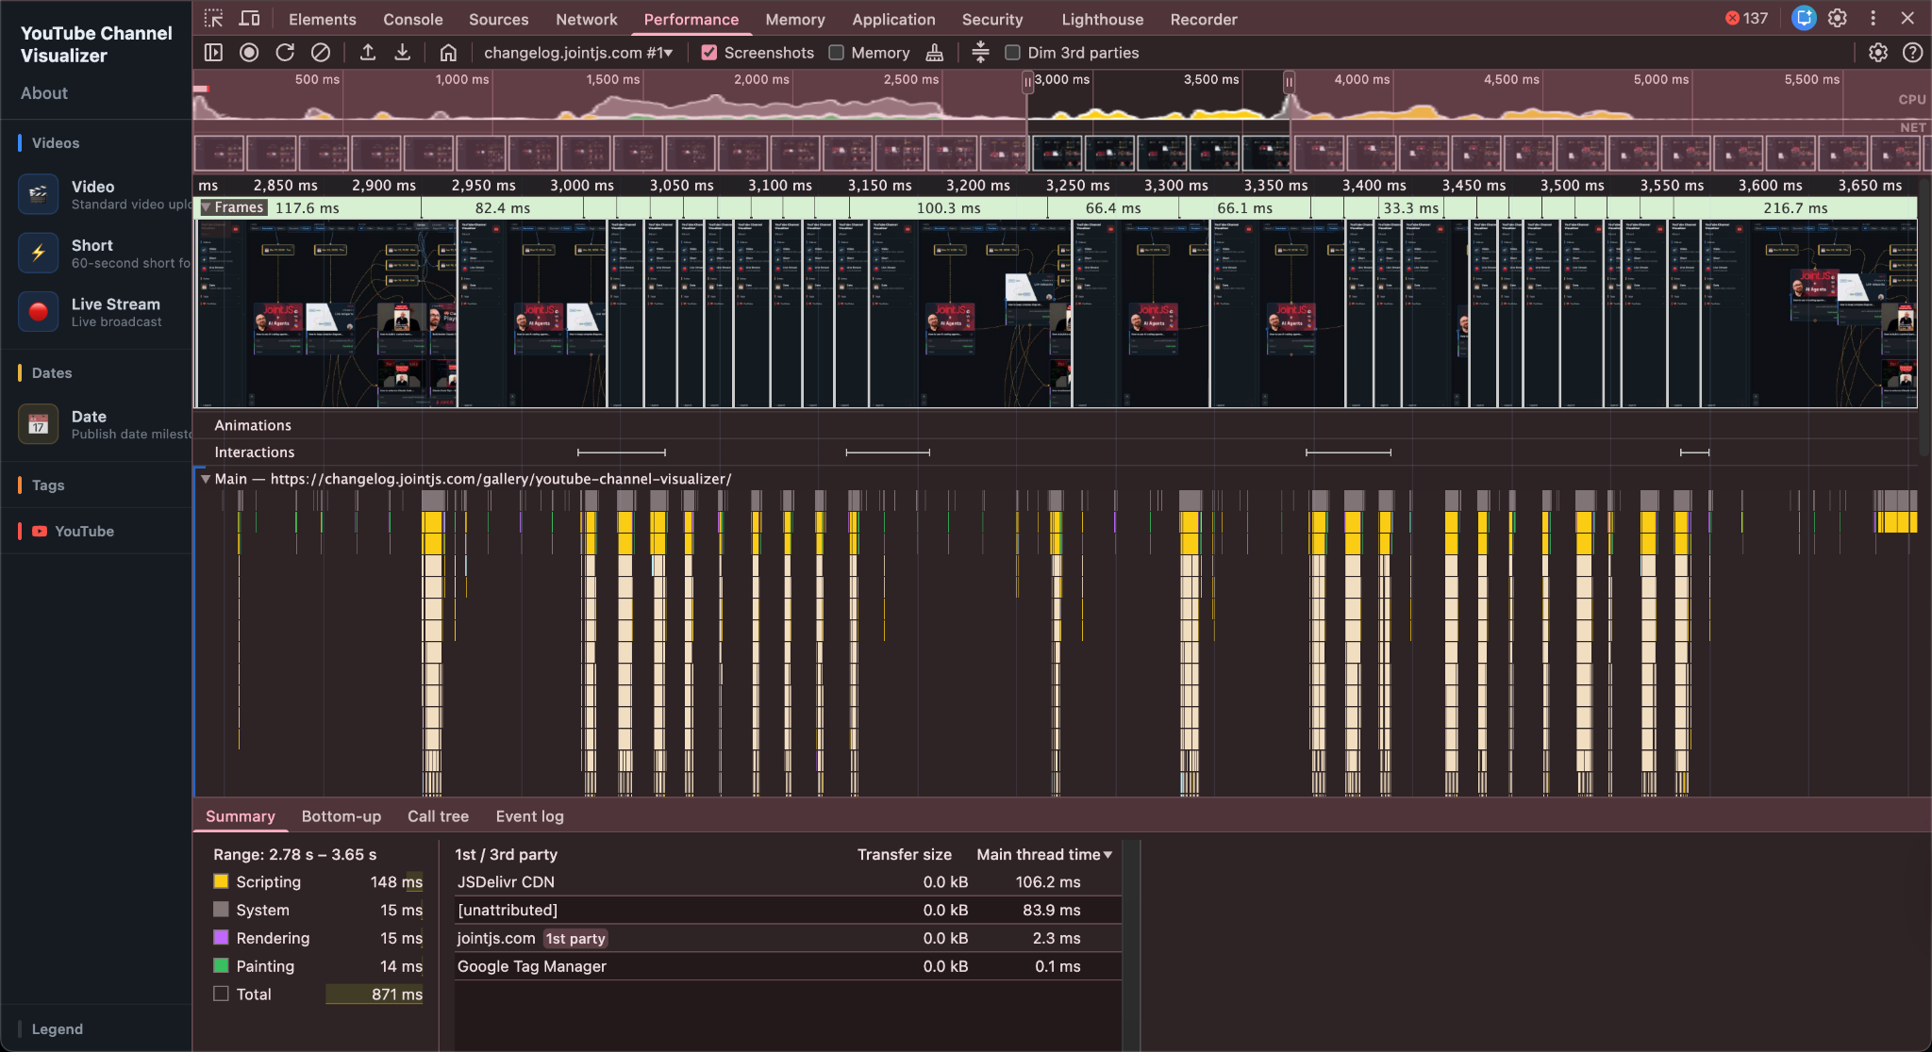This screenshot has height=1052, width=1932.
Task: Click the About link in the sidebar
Action: pos(44,93)
